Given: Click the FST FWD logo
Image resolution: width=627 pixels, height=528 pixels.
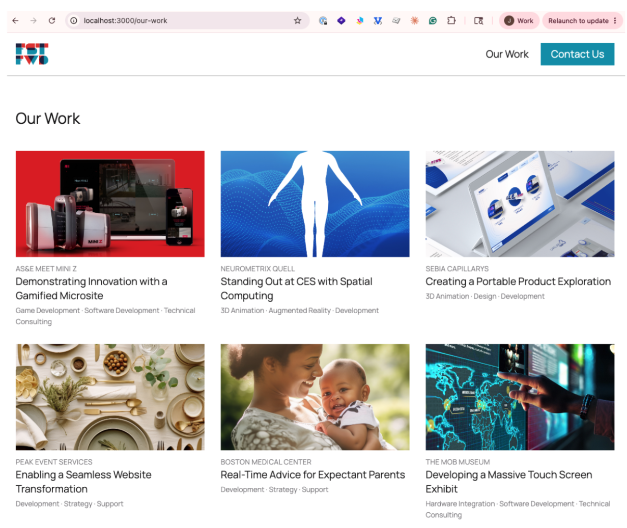Looking at the screenshot, I should (32, 54).
